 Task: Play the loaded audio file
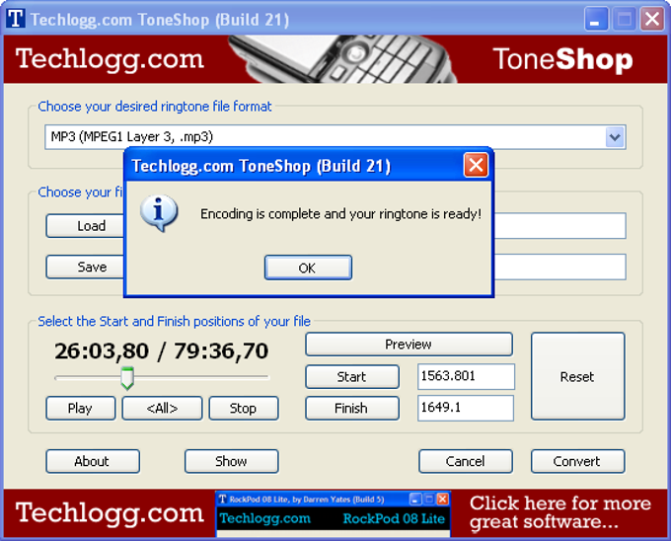81,409
